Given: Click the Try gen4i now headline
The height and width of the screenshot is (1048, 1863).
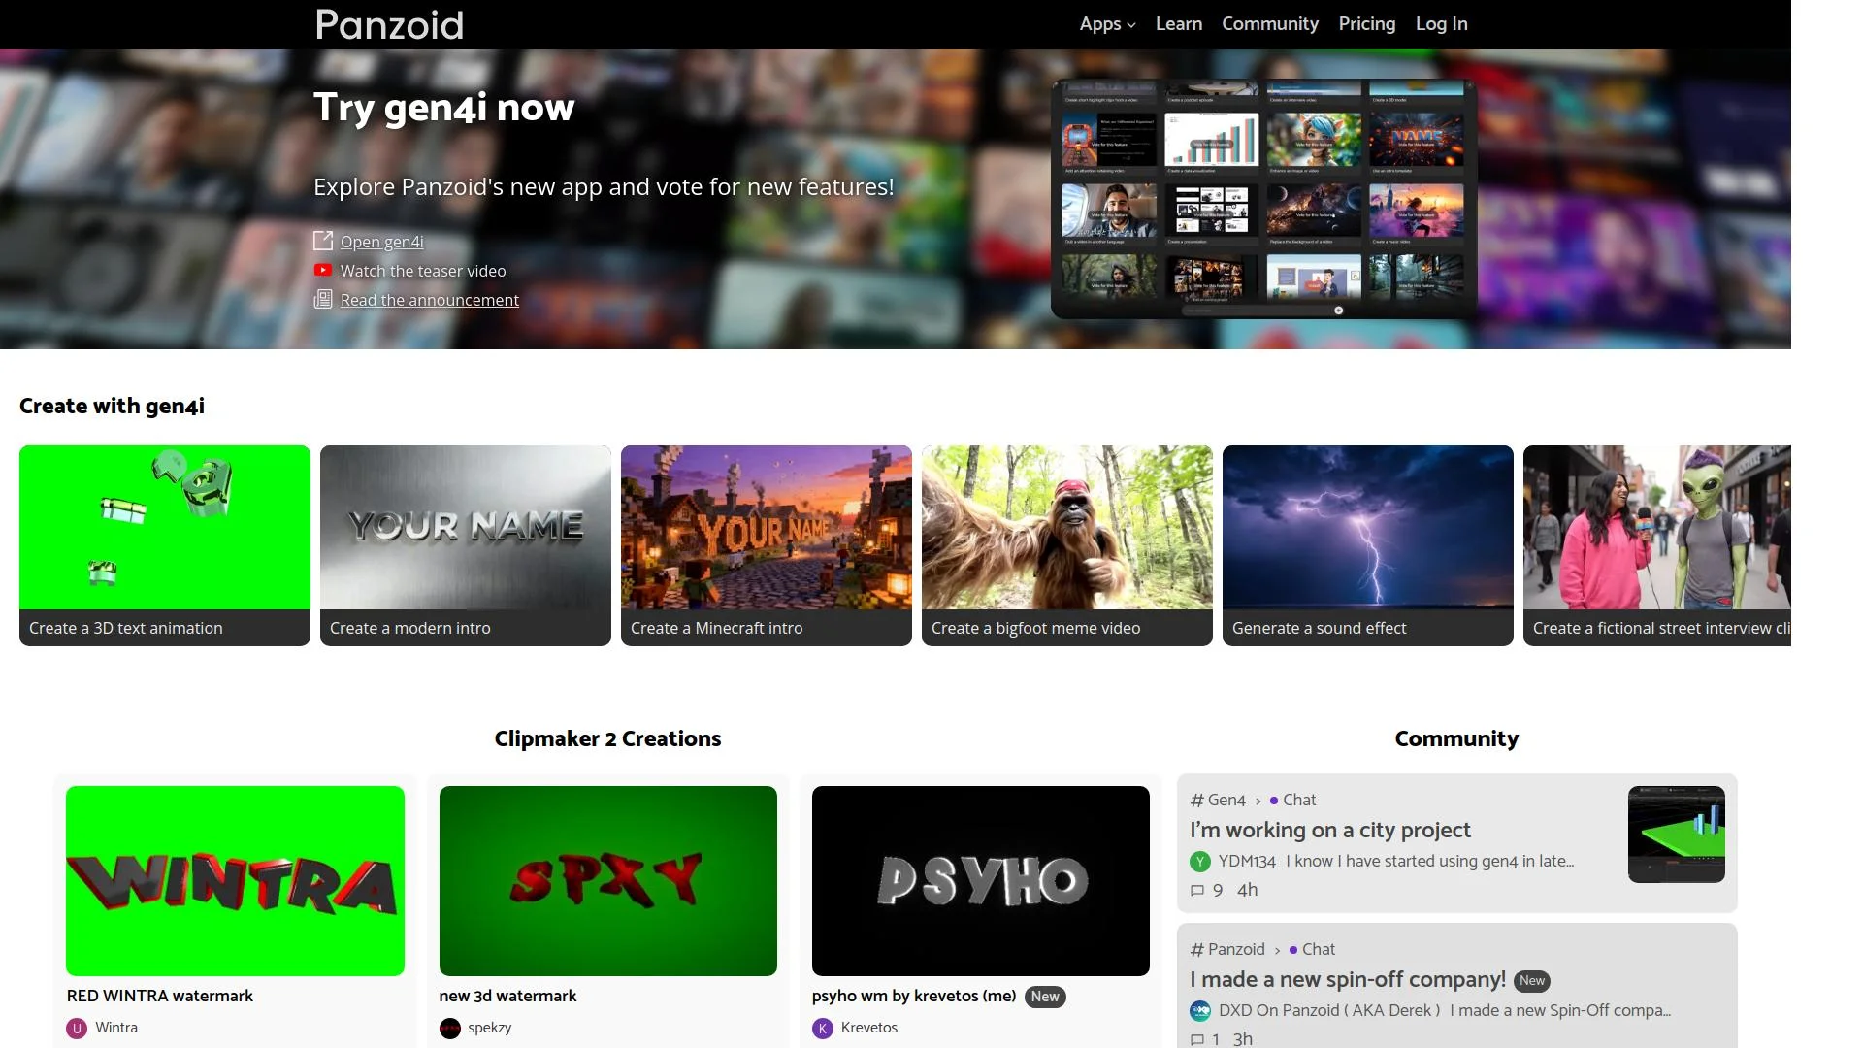Looking at the screenshot, I should tap(443, 107).
